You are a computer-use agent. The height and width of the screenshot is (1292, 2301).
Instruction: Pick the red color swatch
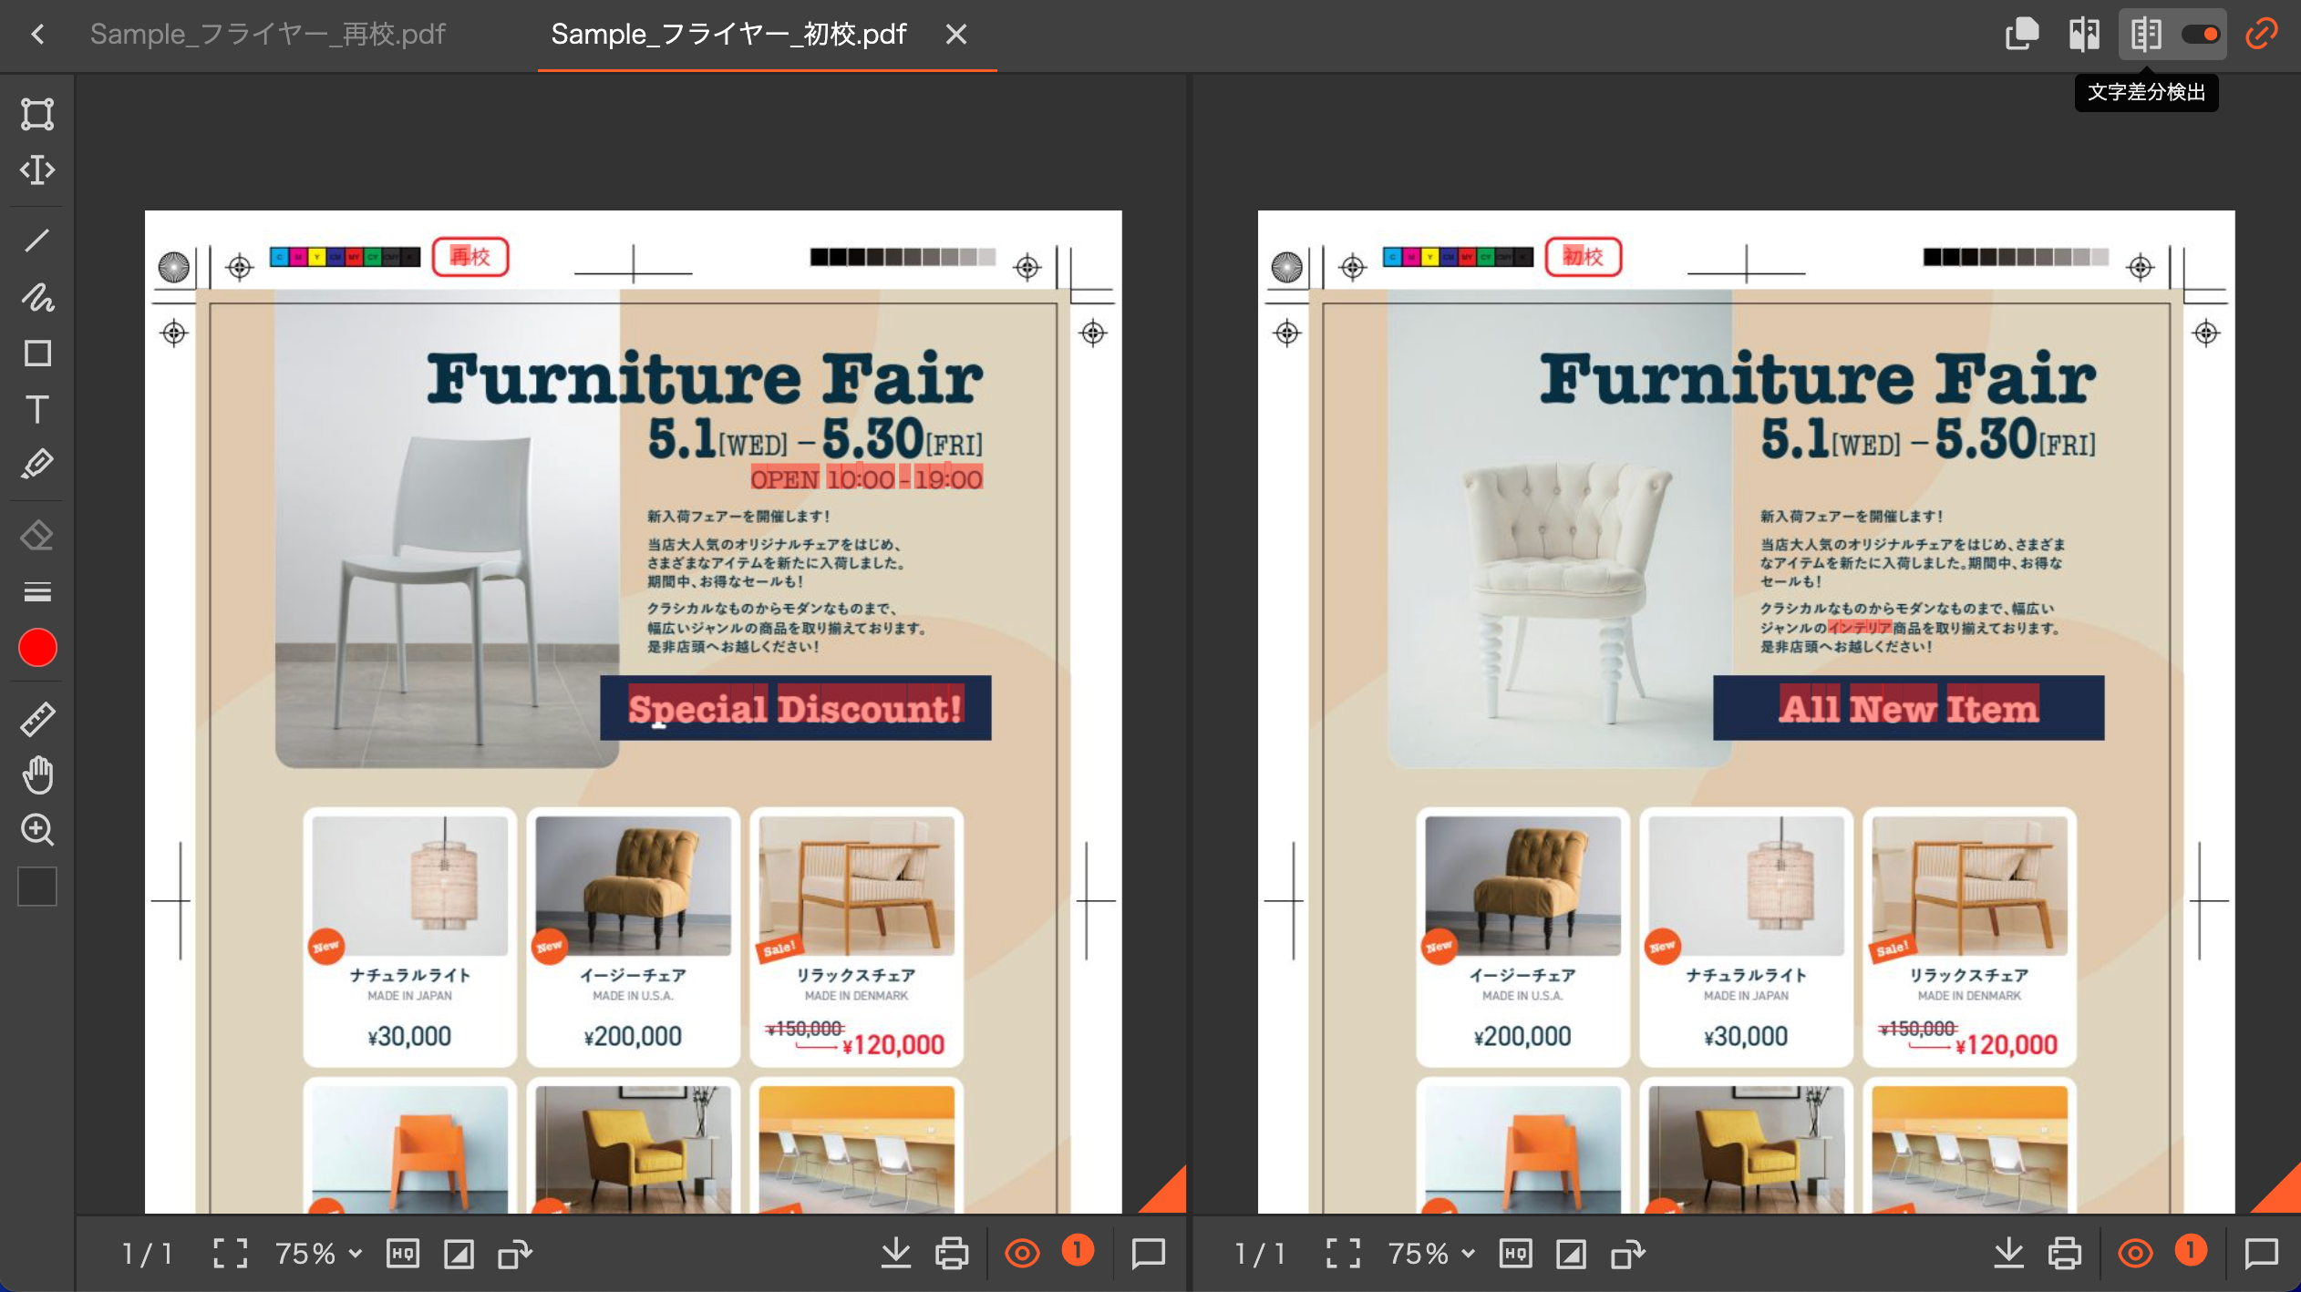pyautogui.click(x=37, y=648)
